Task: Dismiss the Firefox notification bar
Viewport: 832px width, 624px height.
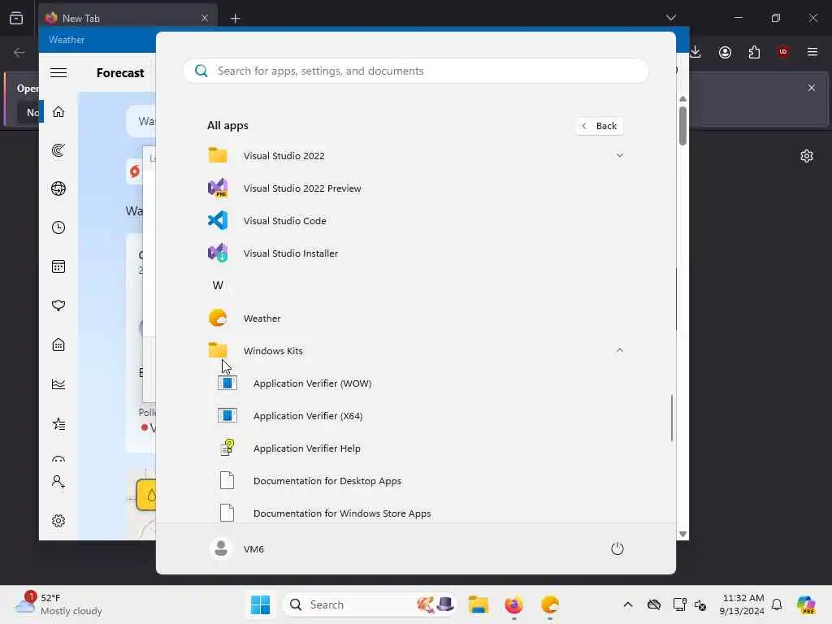Action: 812,88
